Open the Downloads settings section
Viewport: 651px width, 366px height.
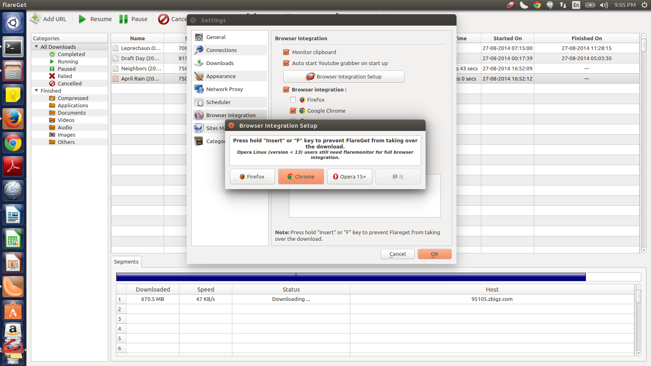[x=230, y=63]
